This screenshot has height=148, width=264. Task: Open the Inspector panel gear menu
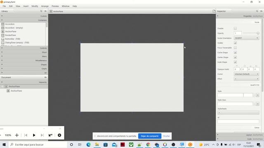[262, 11]
